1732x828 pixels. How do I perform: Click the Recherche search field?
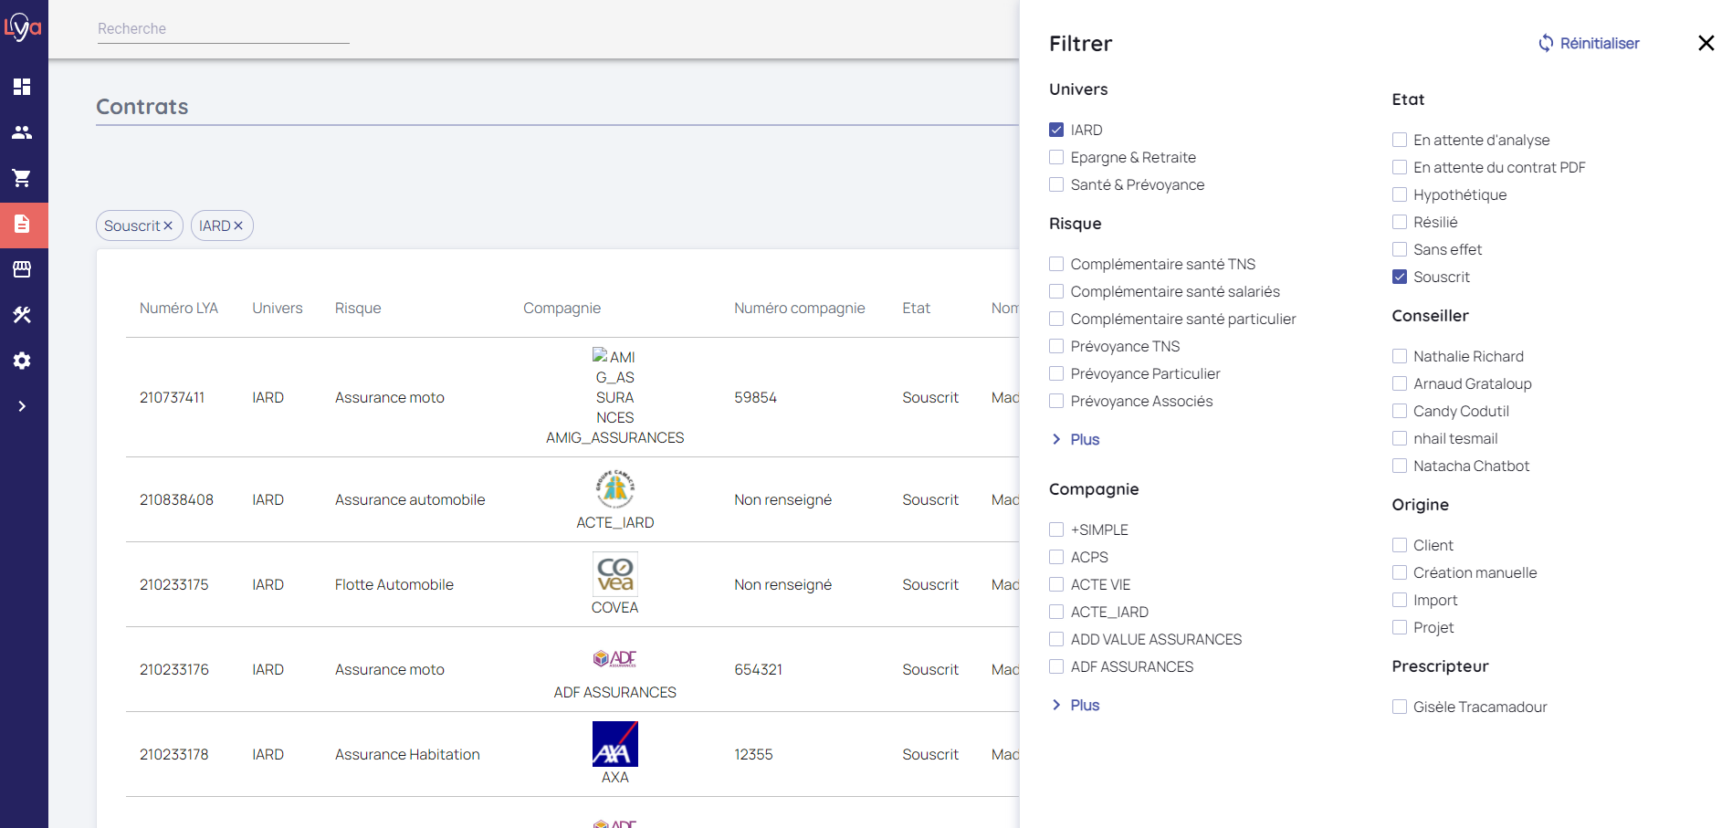pyautogui.click(x=223, y=29)
